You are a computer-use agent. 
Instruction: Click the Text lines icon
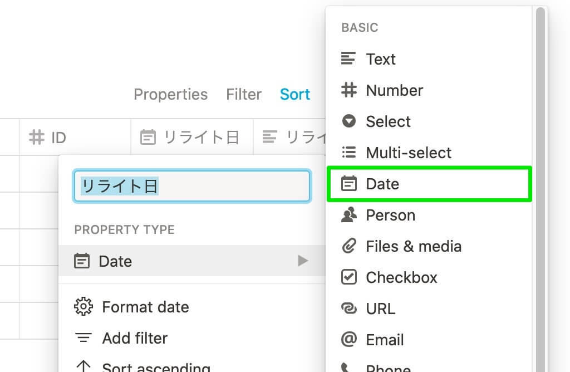(x=348, y=58)
